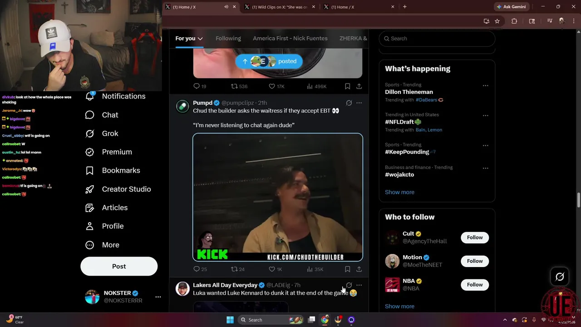Screen dimensions: 581x327
Task: Bookmark the Pumpd post
Action: 347,269
